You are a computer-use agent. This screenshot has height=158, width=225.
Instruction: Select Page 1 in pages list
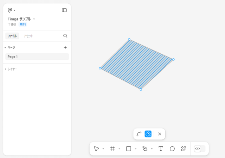tap(37, 57)
